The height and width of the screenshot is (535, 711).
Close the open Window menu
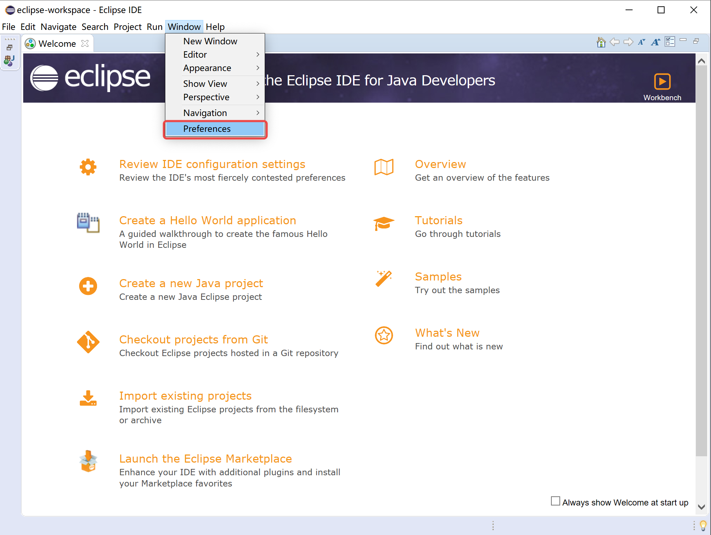[x=184, y=27]
